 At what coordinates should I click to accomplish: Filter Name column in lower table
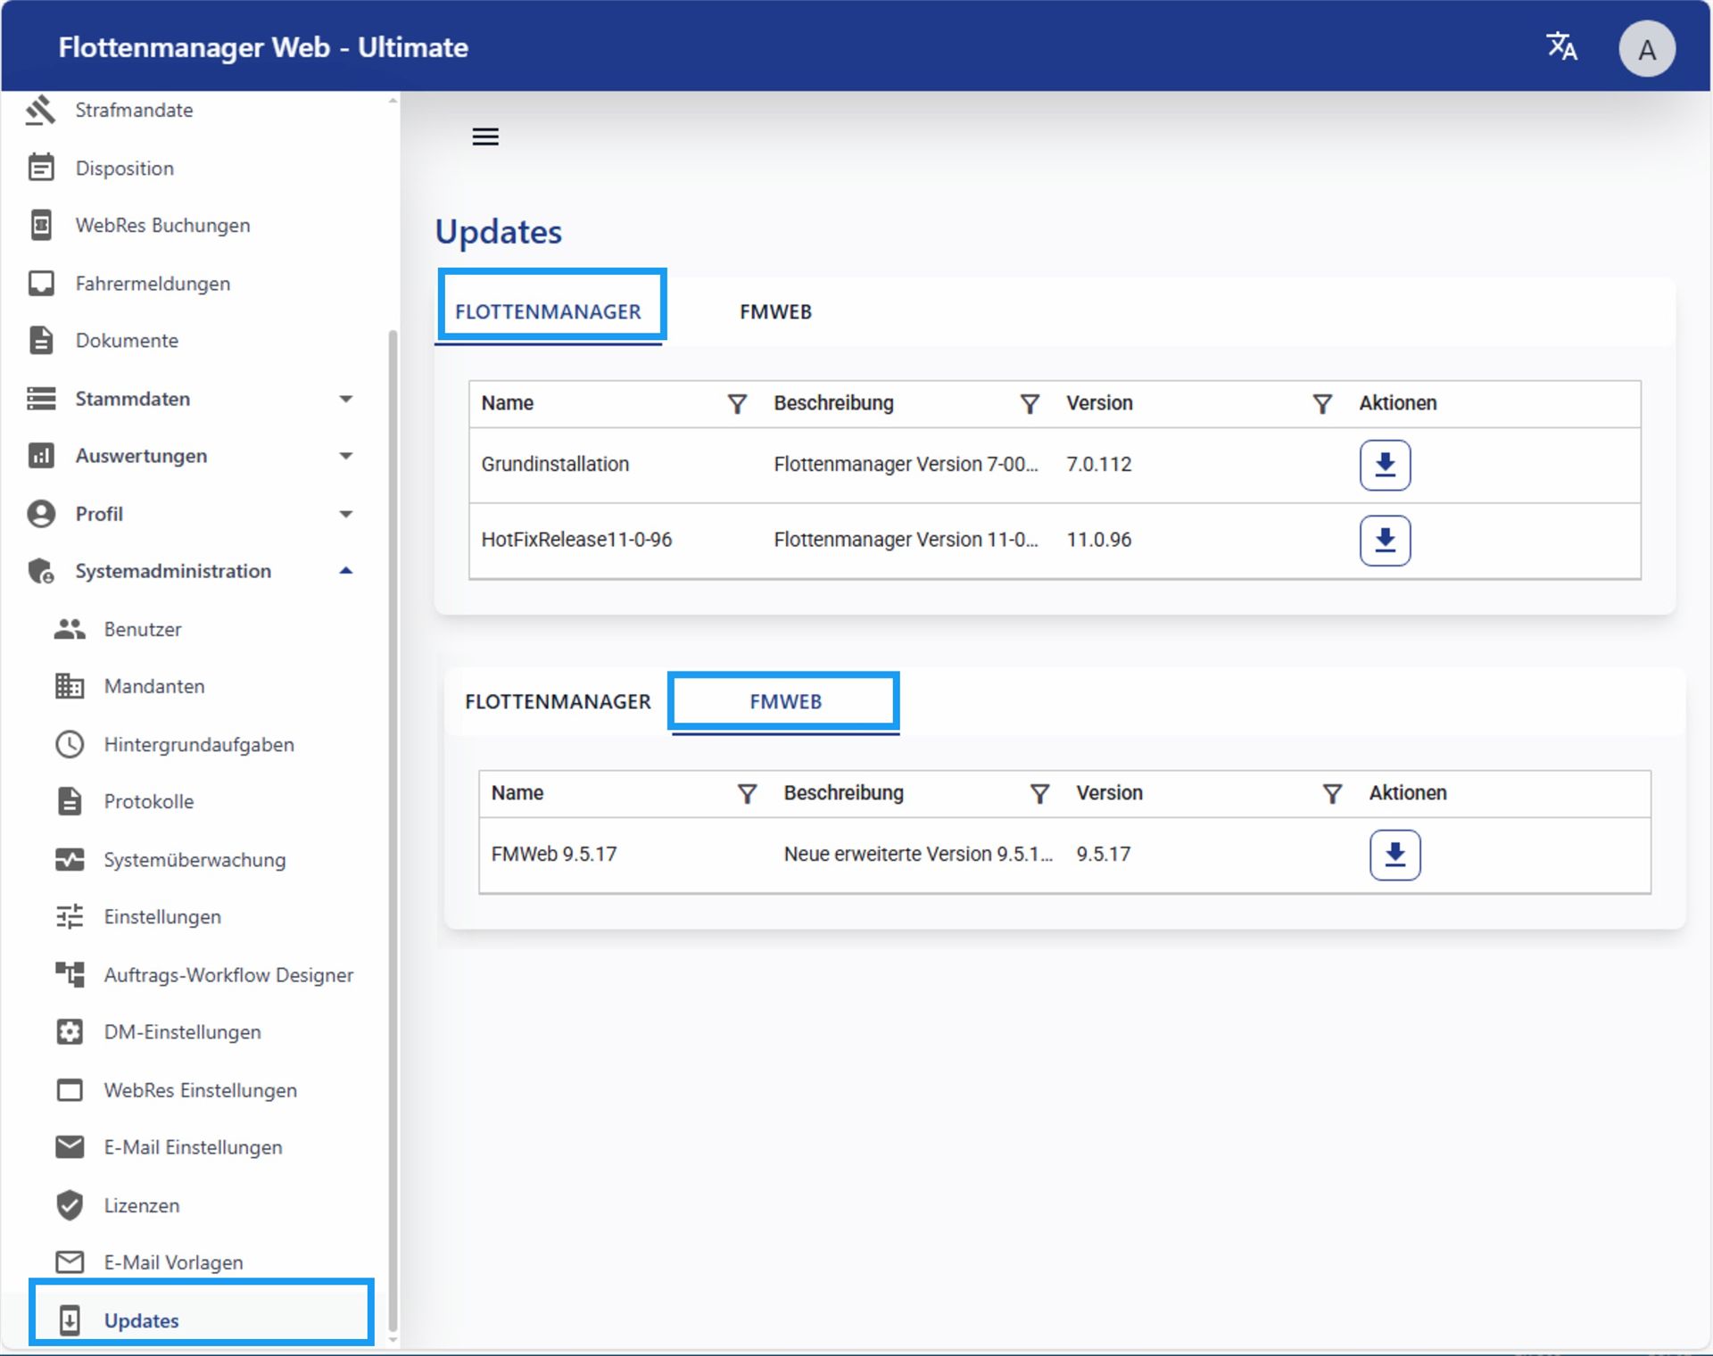click(747, 794)
